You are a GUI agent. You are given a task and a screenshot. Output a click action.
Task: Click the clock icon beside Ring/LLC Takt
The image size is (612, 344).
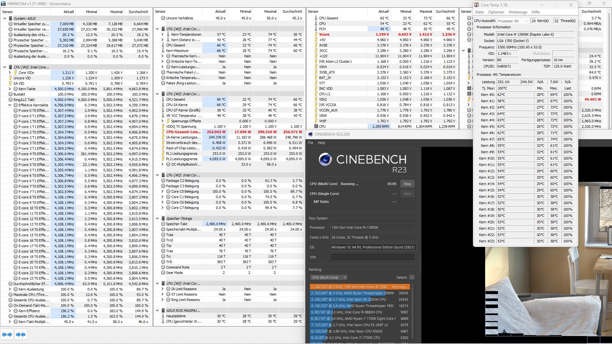[10, 100]
